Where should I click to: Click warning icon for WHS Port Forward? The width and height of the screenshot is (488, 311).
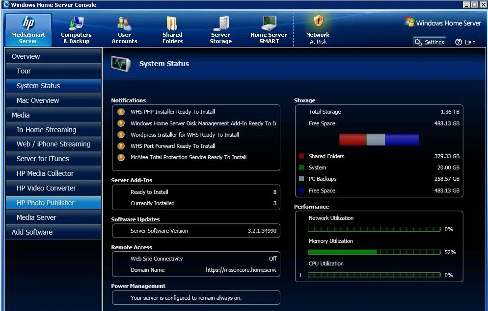(121, 146)
